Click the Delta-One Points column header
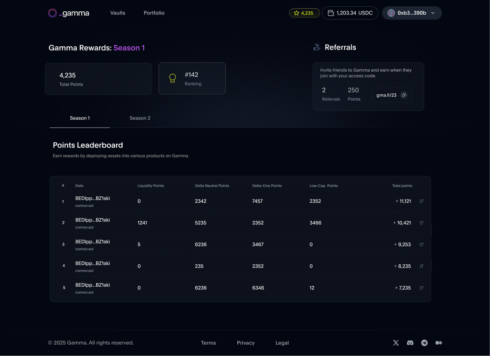 [267, 186]
